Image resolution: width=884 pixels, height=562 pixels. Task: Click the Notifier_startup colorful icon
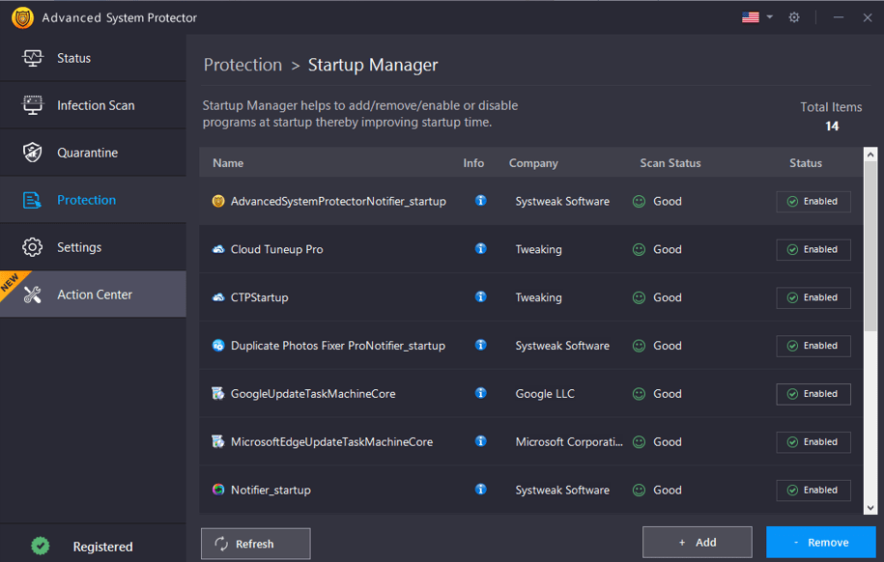click(x=218, y=490)
